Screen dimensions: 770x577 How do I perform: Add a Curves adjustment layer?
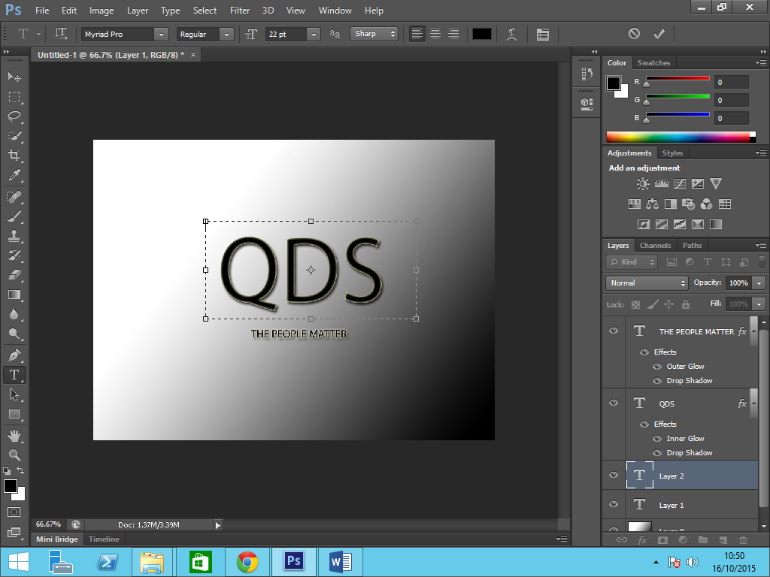tap(681, 183)
